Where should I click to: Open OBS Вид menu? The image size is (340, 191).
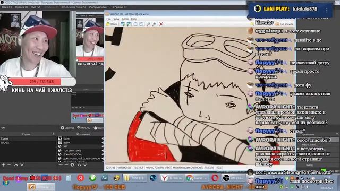coord(36,7)
